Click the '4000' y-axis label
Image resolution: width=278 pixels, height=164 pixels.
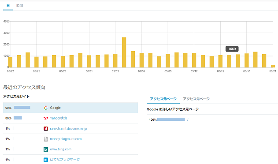[6, 21]
